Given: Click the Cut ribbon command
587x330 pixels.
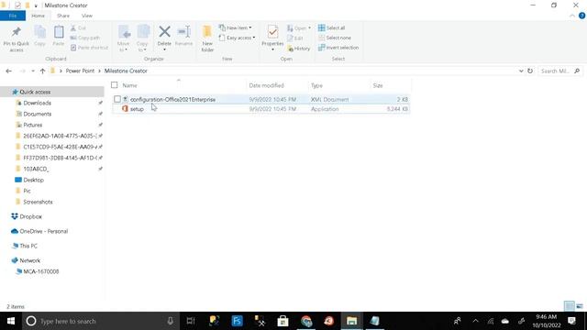Looking at the screenshot, I should pyautogui.click(x=78, y=28).
